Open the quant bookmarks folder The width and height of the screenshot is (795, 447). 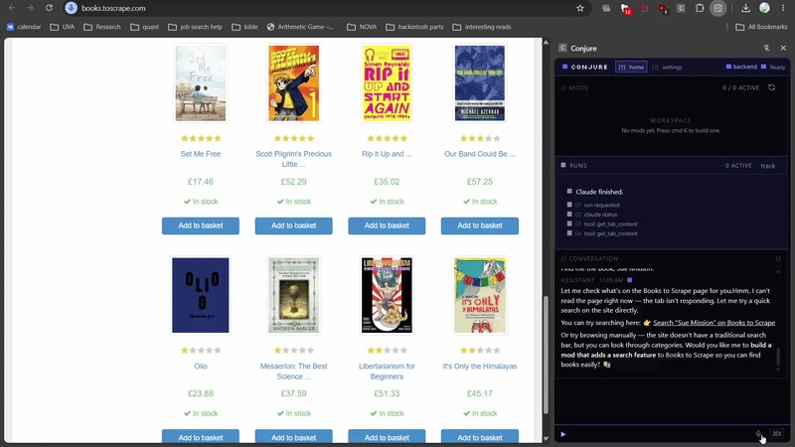(x=144, y=27)
